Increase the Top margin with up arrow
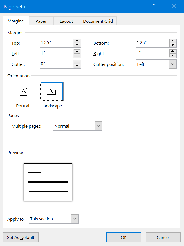 click(77, 41)
